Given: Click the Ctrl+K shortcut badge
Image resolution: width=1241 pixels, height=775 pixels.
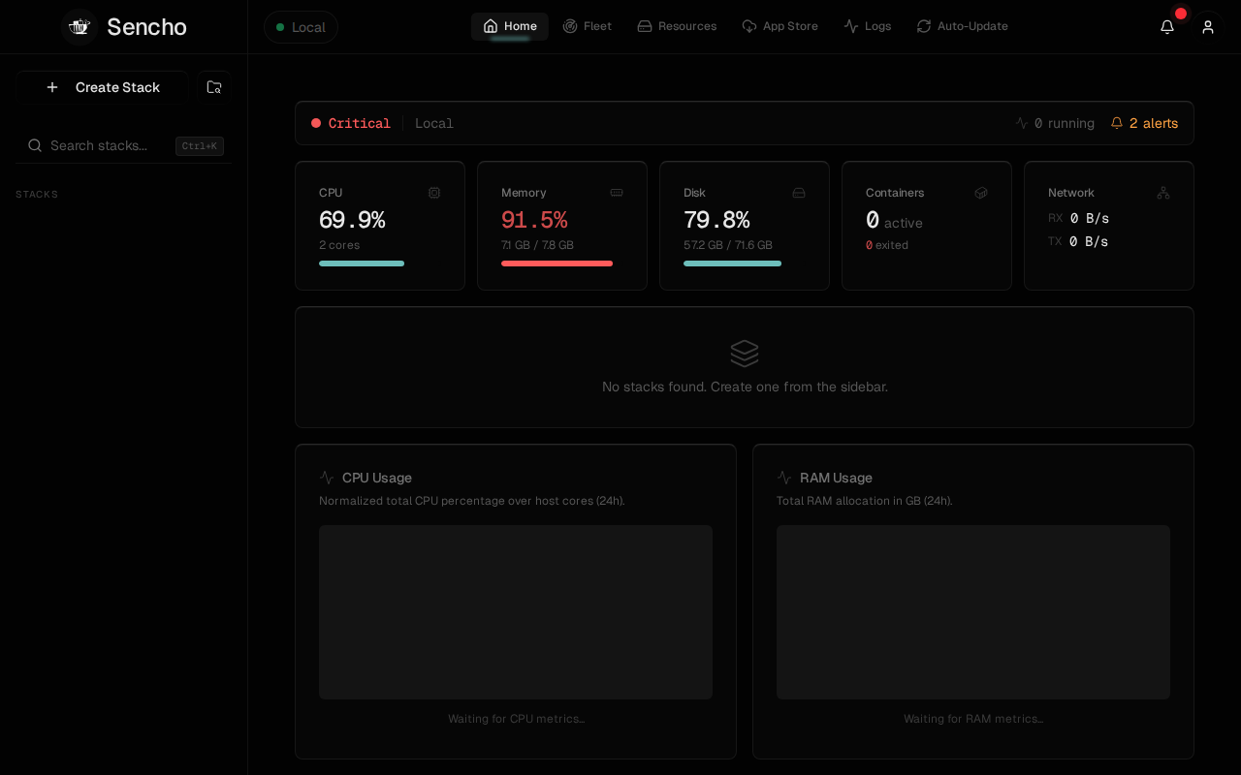Looking at the screenshot, I should tap(200, 146).
